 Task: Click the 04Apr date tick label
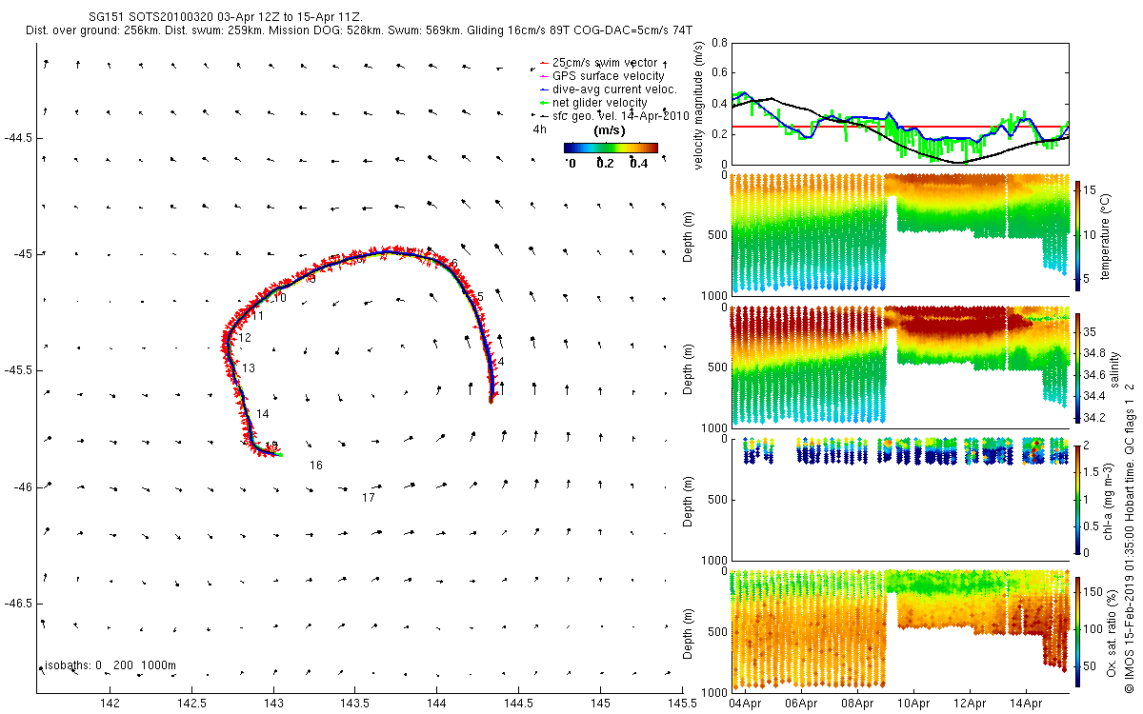[746, 703]
